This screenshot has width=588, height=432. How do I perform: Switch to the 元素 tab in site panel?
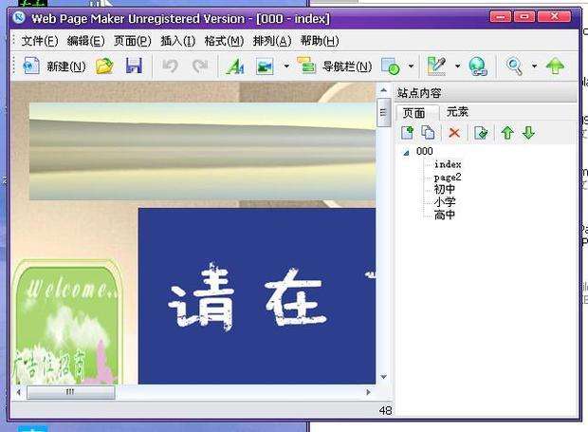457,111
